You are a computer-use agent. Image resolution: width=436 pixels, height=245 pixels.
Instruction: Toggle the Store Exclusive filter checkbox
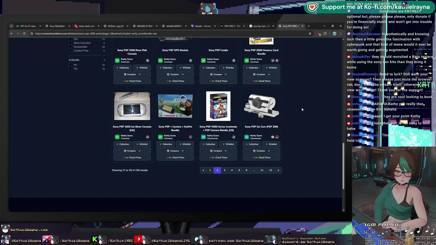pos(71,43)
